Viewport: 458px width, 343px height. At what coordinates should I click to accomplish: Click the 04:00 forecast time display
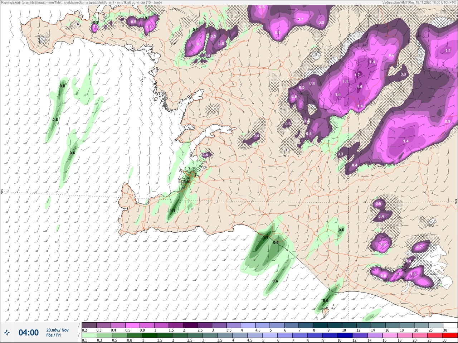coord(29,333)
